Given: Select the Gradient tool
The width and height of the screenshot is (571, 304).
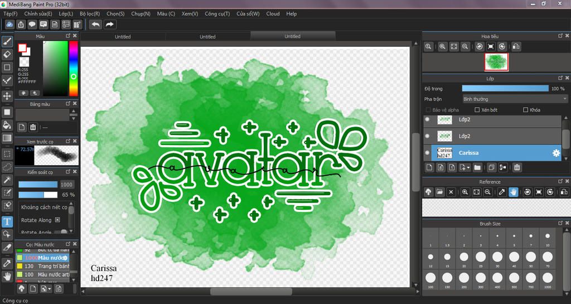Looking at the screenshot, I should click(x=7, y=138).
